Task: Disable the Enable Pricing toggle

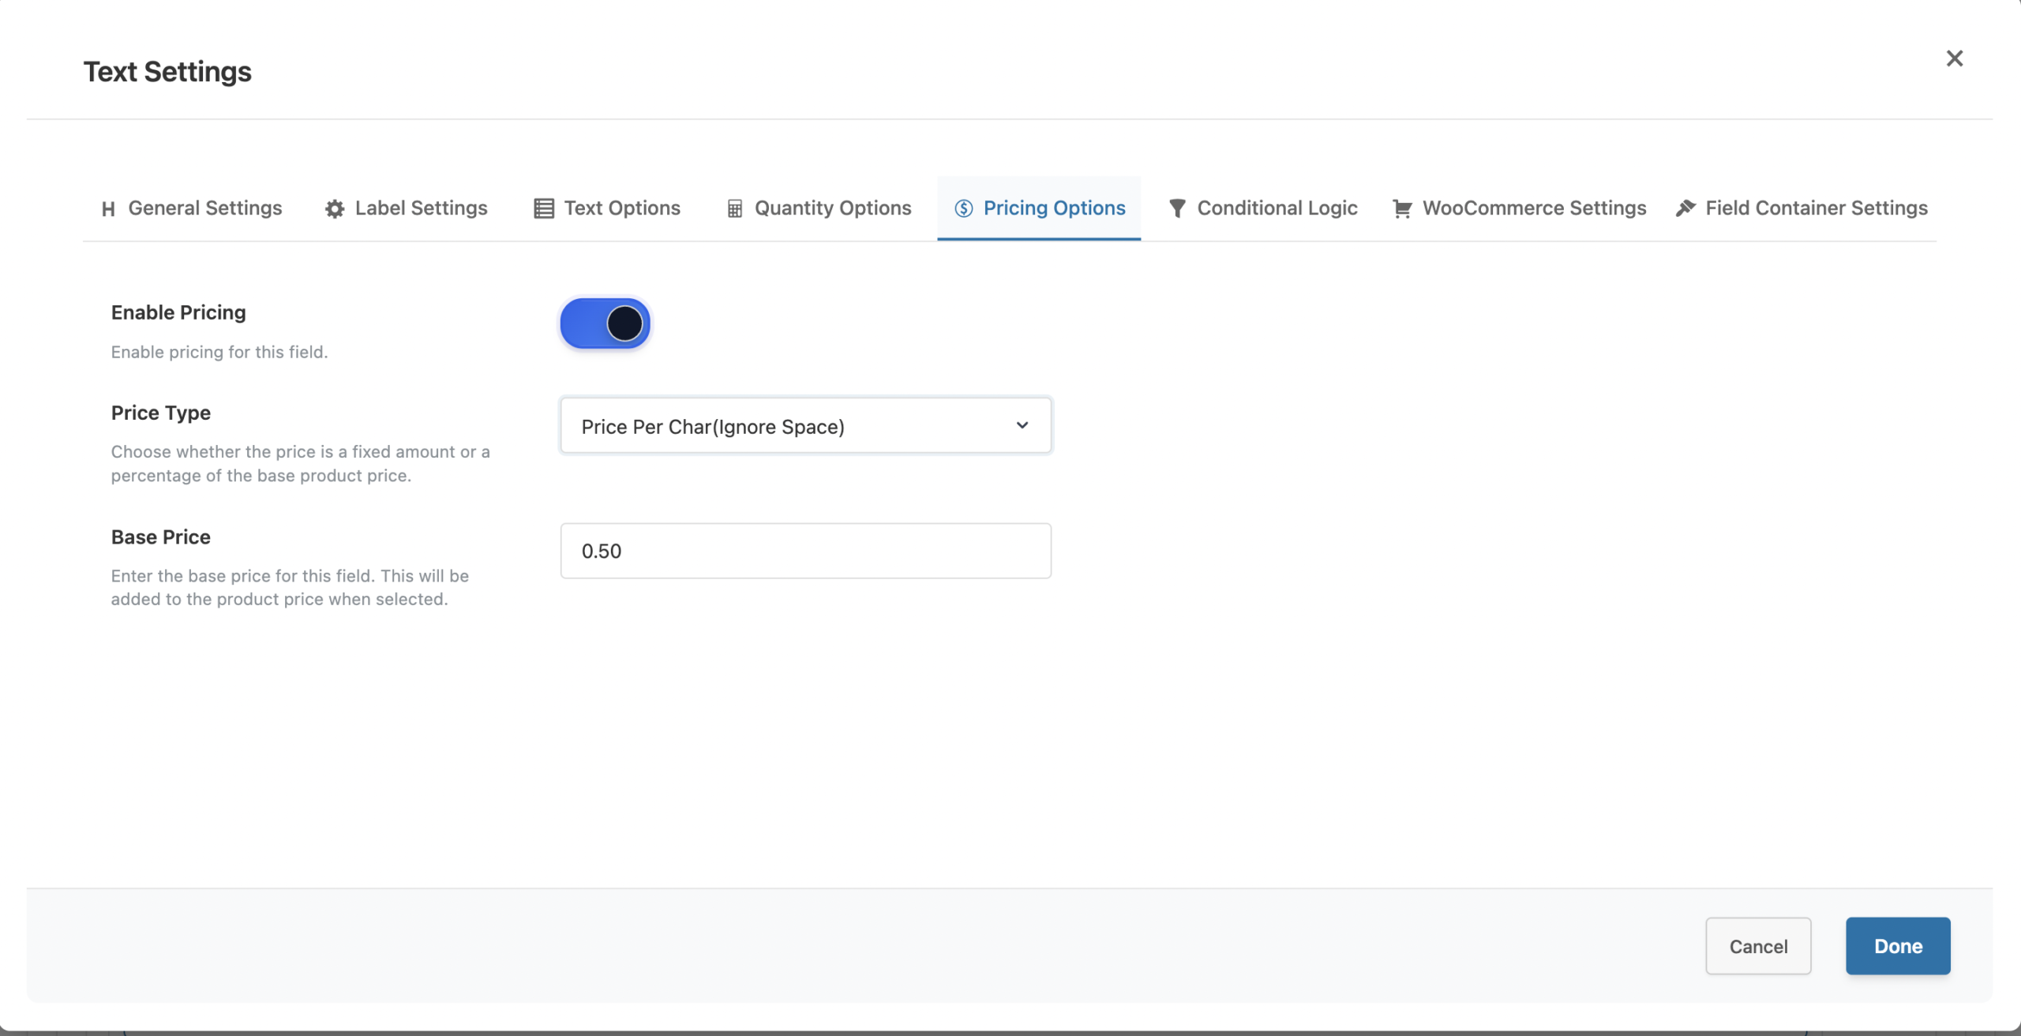Action: point(606,324)
